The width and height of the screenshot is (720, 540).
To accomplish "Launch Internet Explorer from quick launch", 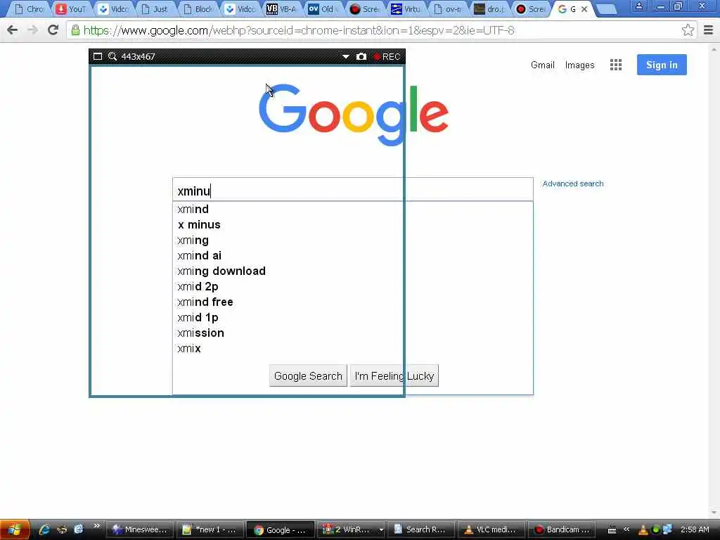I will click(44, 529).
